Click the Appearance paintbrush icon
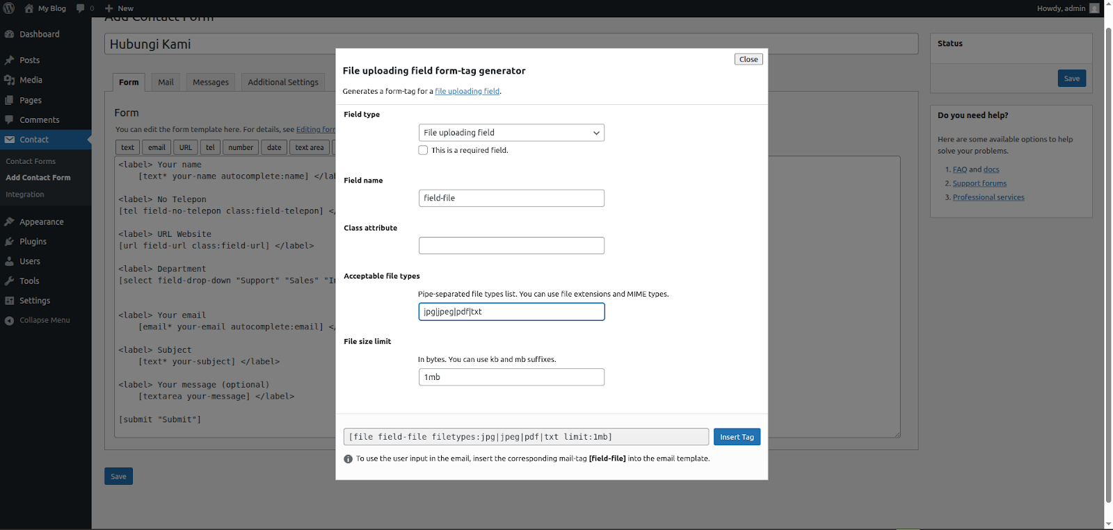1113x530 pixels. tap(10, 222)
